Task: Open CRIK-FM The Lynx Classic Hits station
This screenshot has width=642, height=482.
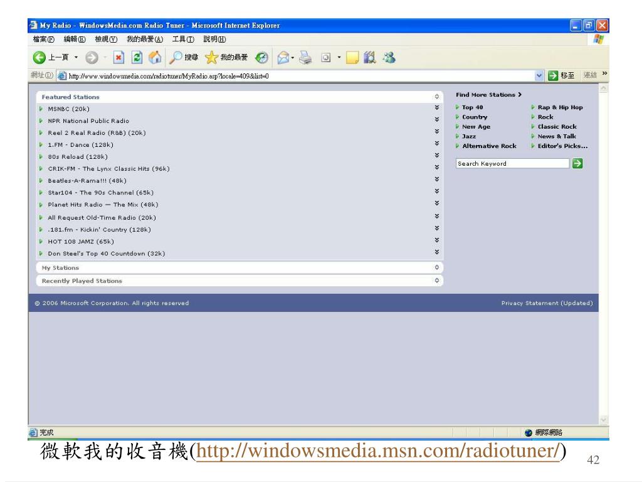Action: click(108, 168)
